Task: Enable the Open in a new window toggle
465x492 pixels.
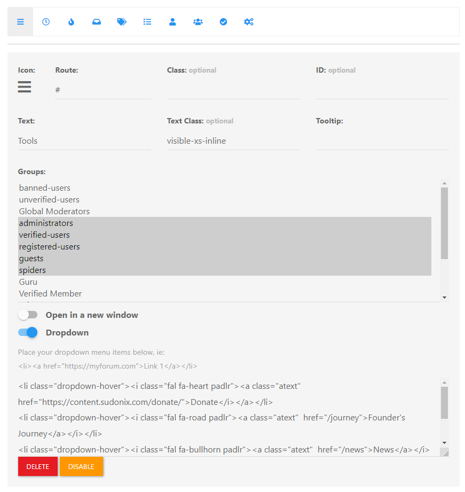Action: pyautogui.click(x=28, y=315)
